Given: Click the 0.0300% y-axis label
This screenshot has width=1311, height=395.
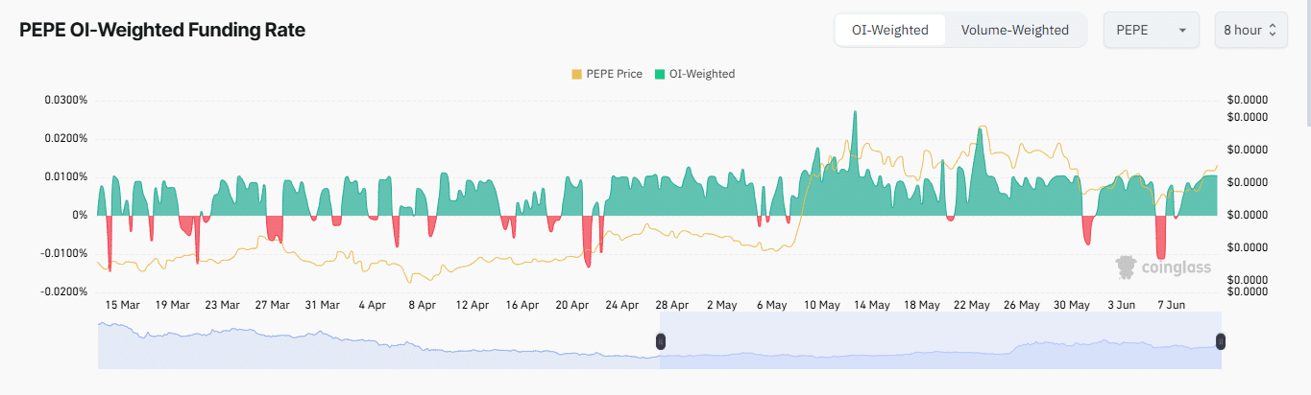Looking at the screenshot, I should pyautogui.click(x=66, y=100).
